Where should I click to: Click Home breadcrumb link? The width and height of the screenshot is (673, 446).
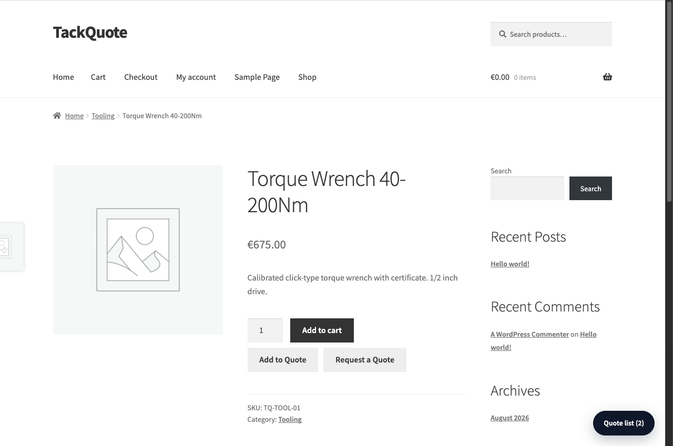pyautogui.click(x=74, y=116)
